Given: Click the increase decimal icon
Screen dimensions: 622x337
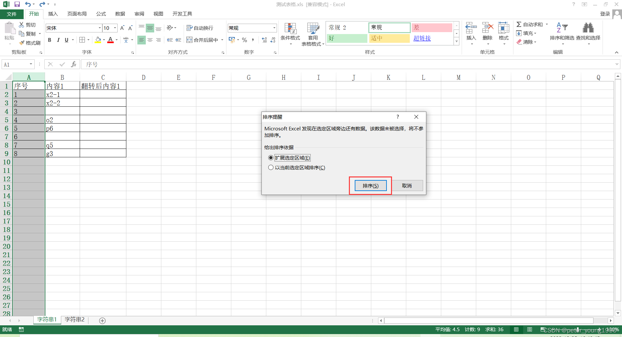Looking at the screenshot, I should tap(264, 40).
